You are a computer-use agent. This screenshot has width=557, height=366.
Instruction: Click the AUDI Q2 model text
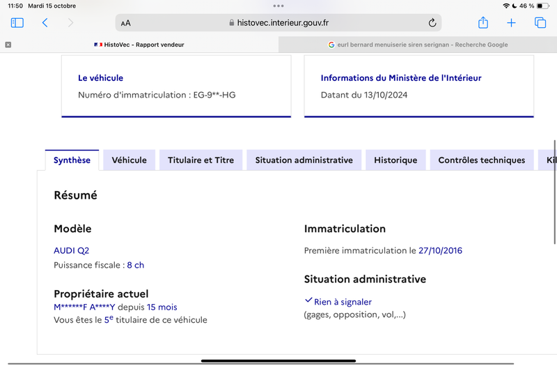click(x=72, y=250)
